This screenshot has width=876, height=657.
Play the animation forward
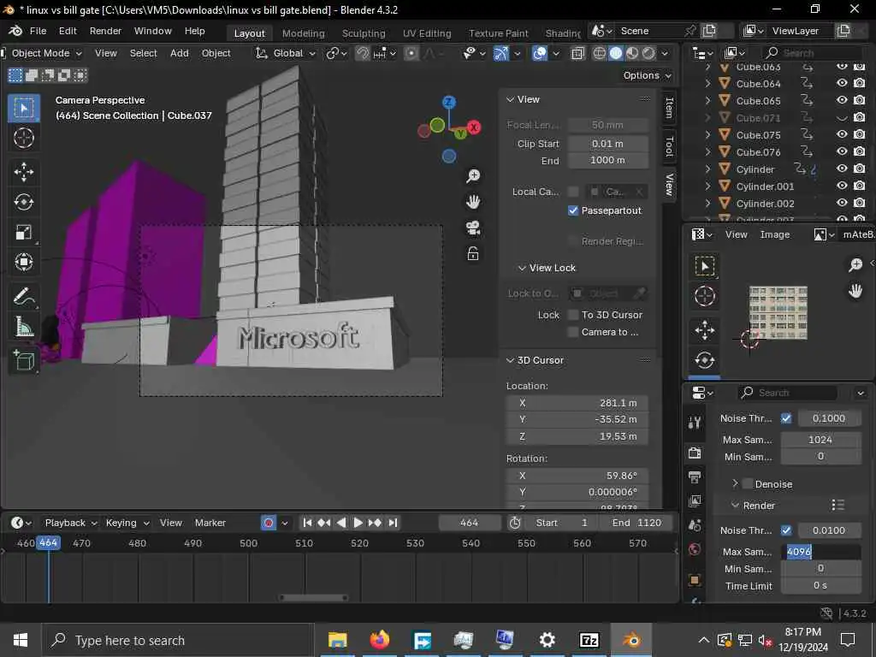point(358,523)
